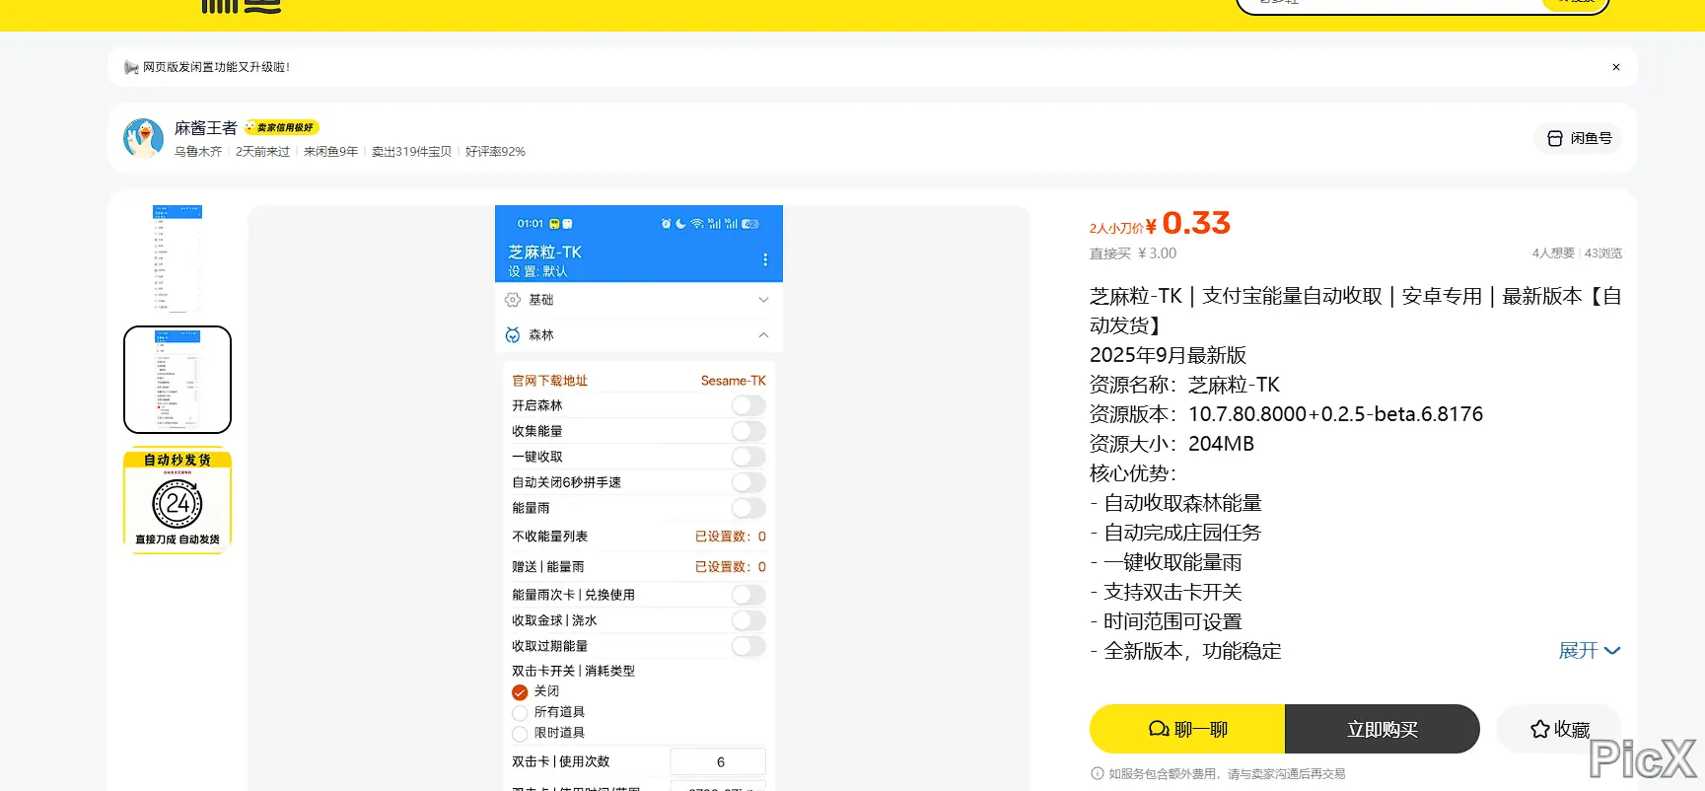
Task: Click the Wi-Fi icon in phone status bar
Action: point(697,224)
